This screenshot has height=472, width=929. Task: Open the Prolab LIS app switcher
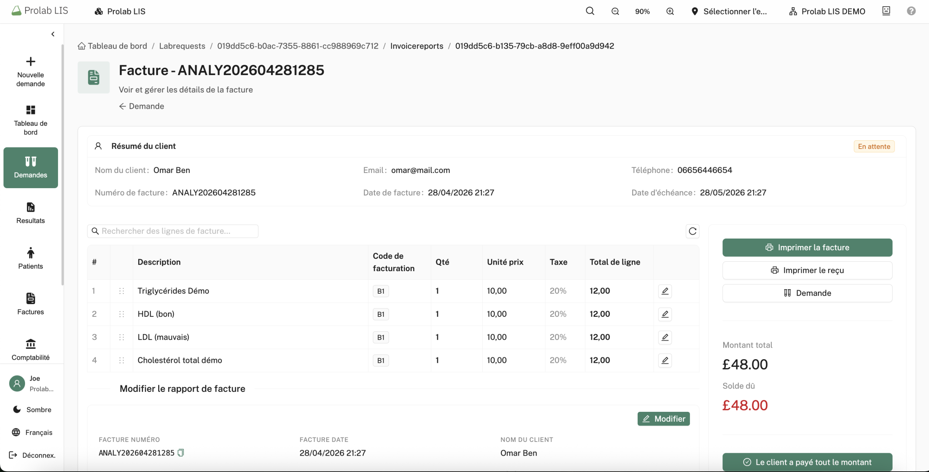(120, 11)
